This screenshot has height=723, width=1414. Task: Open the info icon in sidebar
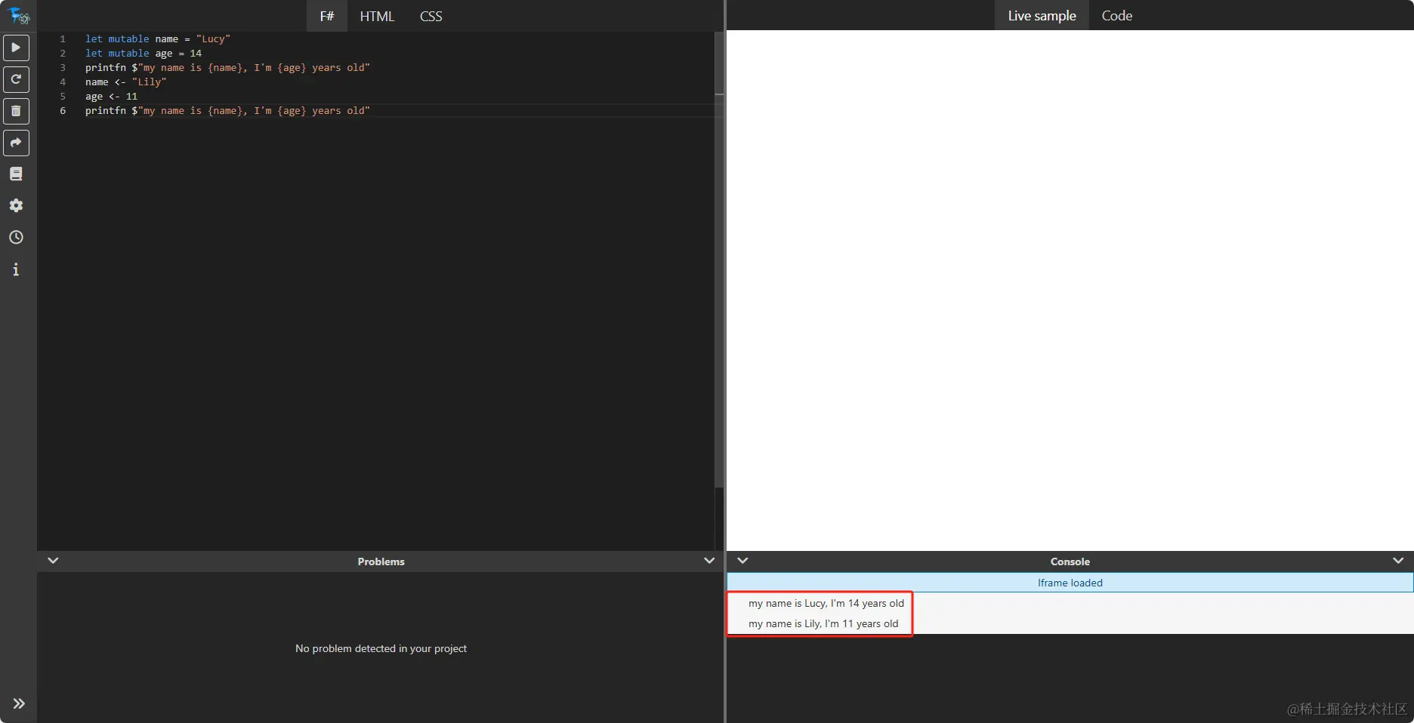[x=16, y=269]
